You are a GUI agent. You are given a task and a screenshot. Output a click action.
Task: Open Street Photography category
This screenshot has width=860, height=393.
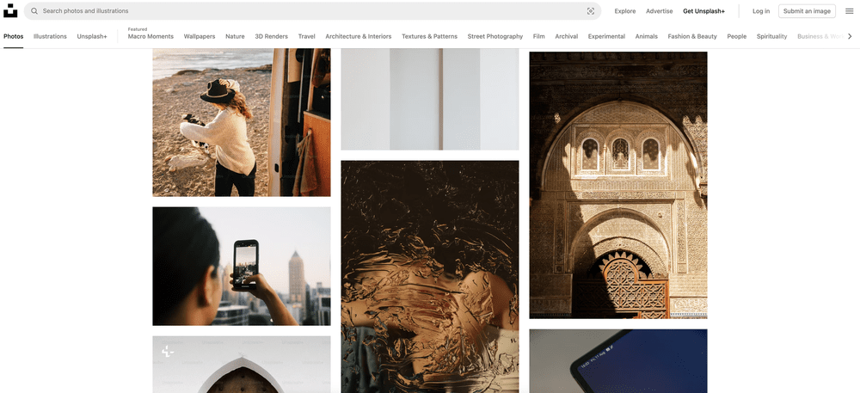[494, 37]
